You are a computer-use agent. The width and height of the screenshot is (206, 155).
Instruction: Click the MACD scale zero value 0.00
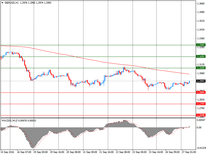coord(199,127)
